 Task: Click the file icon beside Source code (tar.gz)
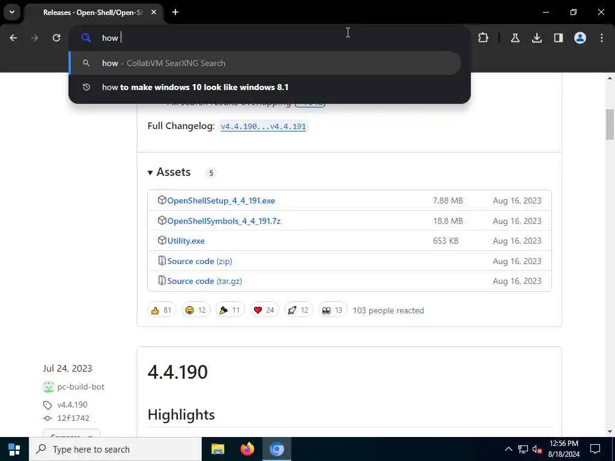(162, 281)
